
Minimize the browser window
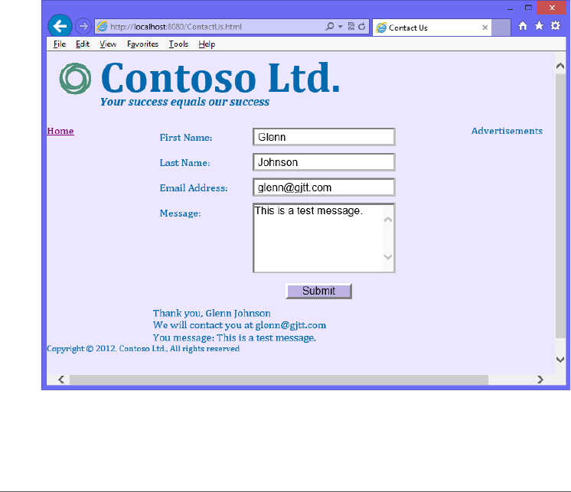pos(511,8)
